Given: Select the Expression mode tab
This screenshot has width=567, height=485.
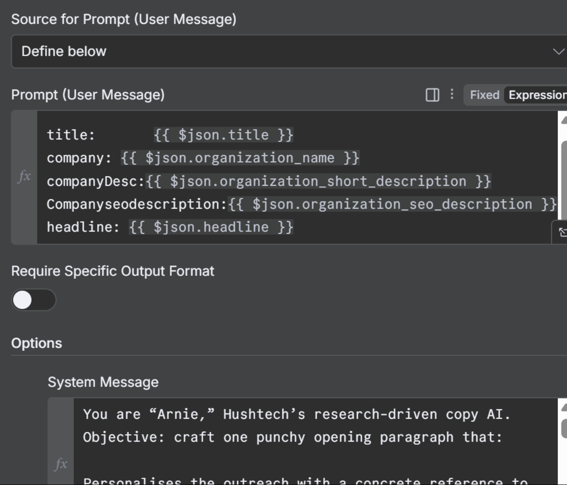Looking at the screenshot, I should [x=537, y=95].
